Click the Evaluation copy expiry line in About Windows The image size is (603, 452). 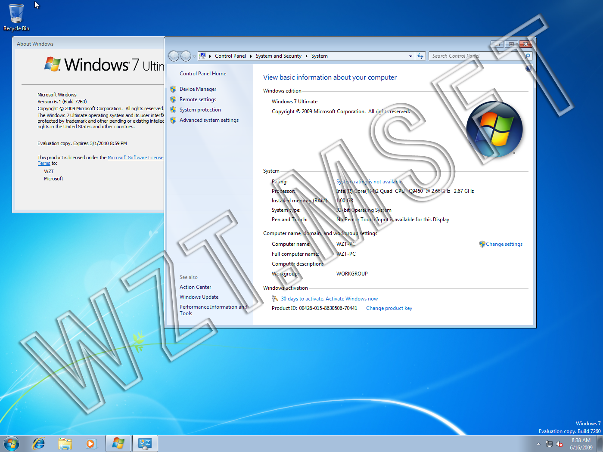82,143
